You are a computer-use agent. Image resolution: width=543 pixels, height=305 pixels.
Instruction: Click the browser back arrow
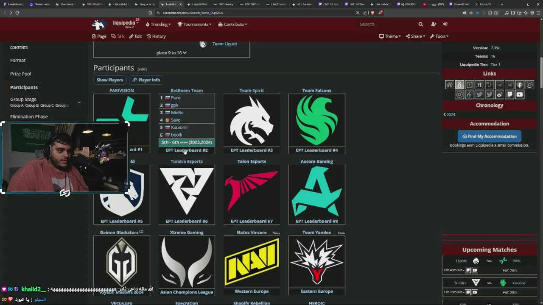5,13
